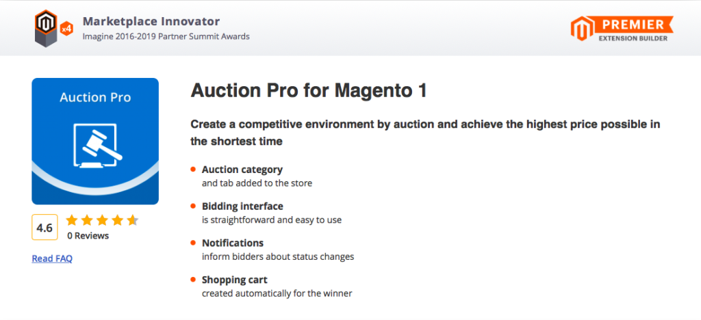The image size is (701, 320).
Task: Click the third rating star
Action: [x=102, y=220]
